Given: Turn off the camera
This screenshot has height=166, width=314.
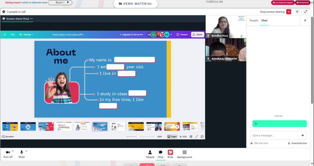Looking at the screenshot, I should 8,154.
